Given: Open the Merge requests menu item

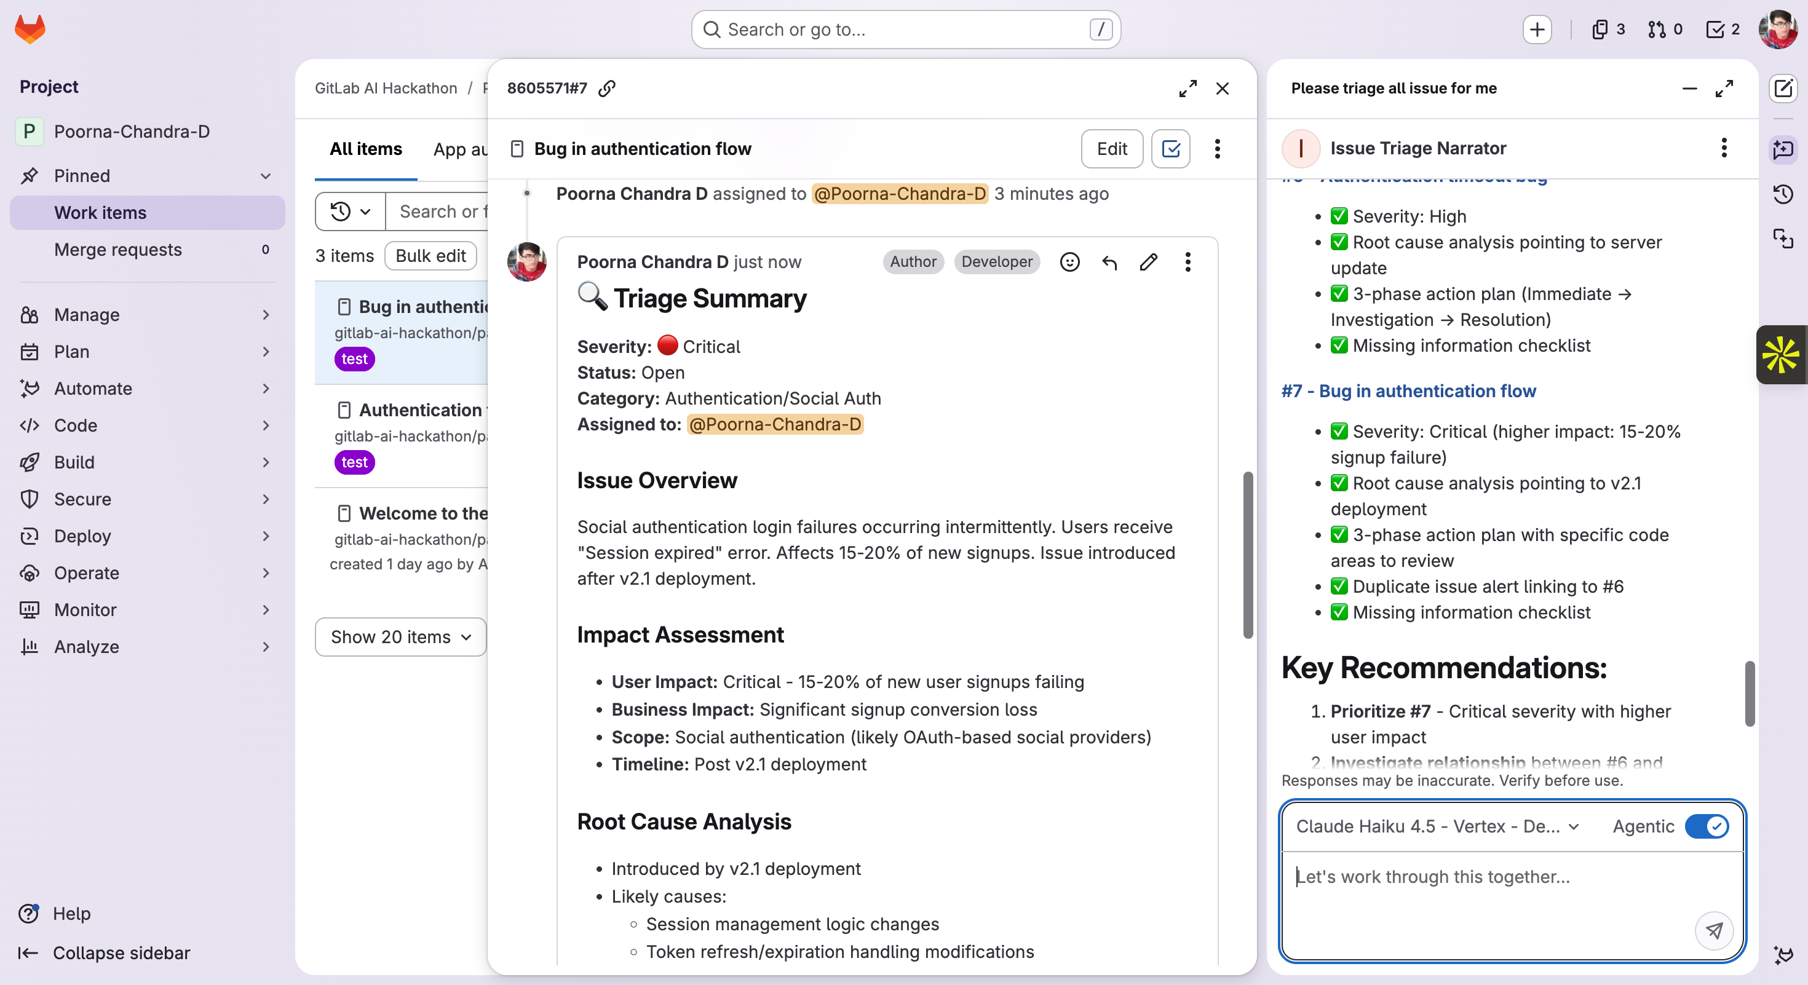Looking at the screenshot, I should [118, 250].
